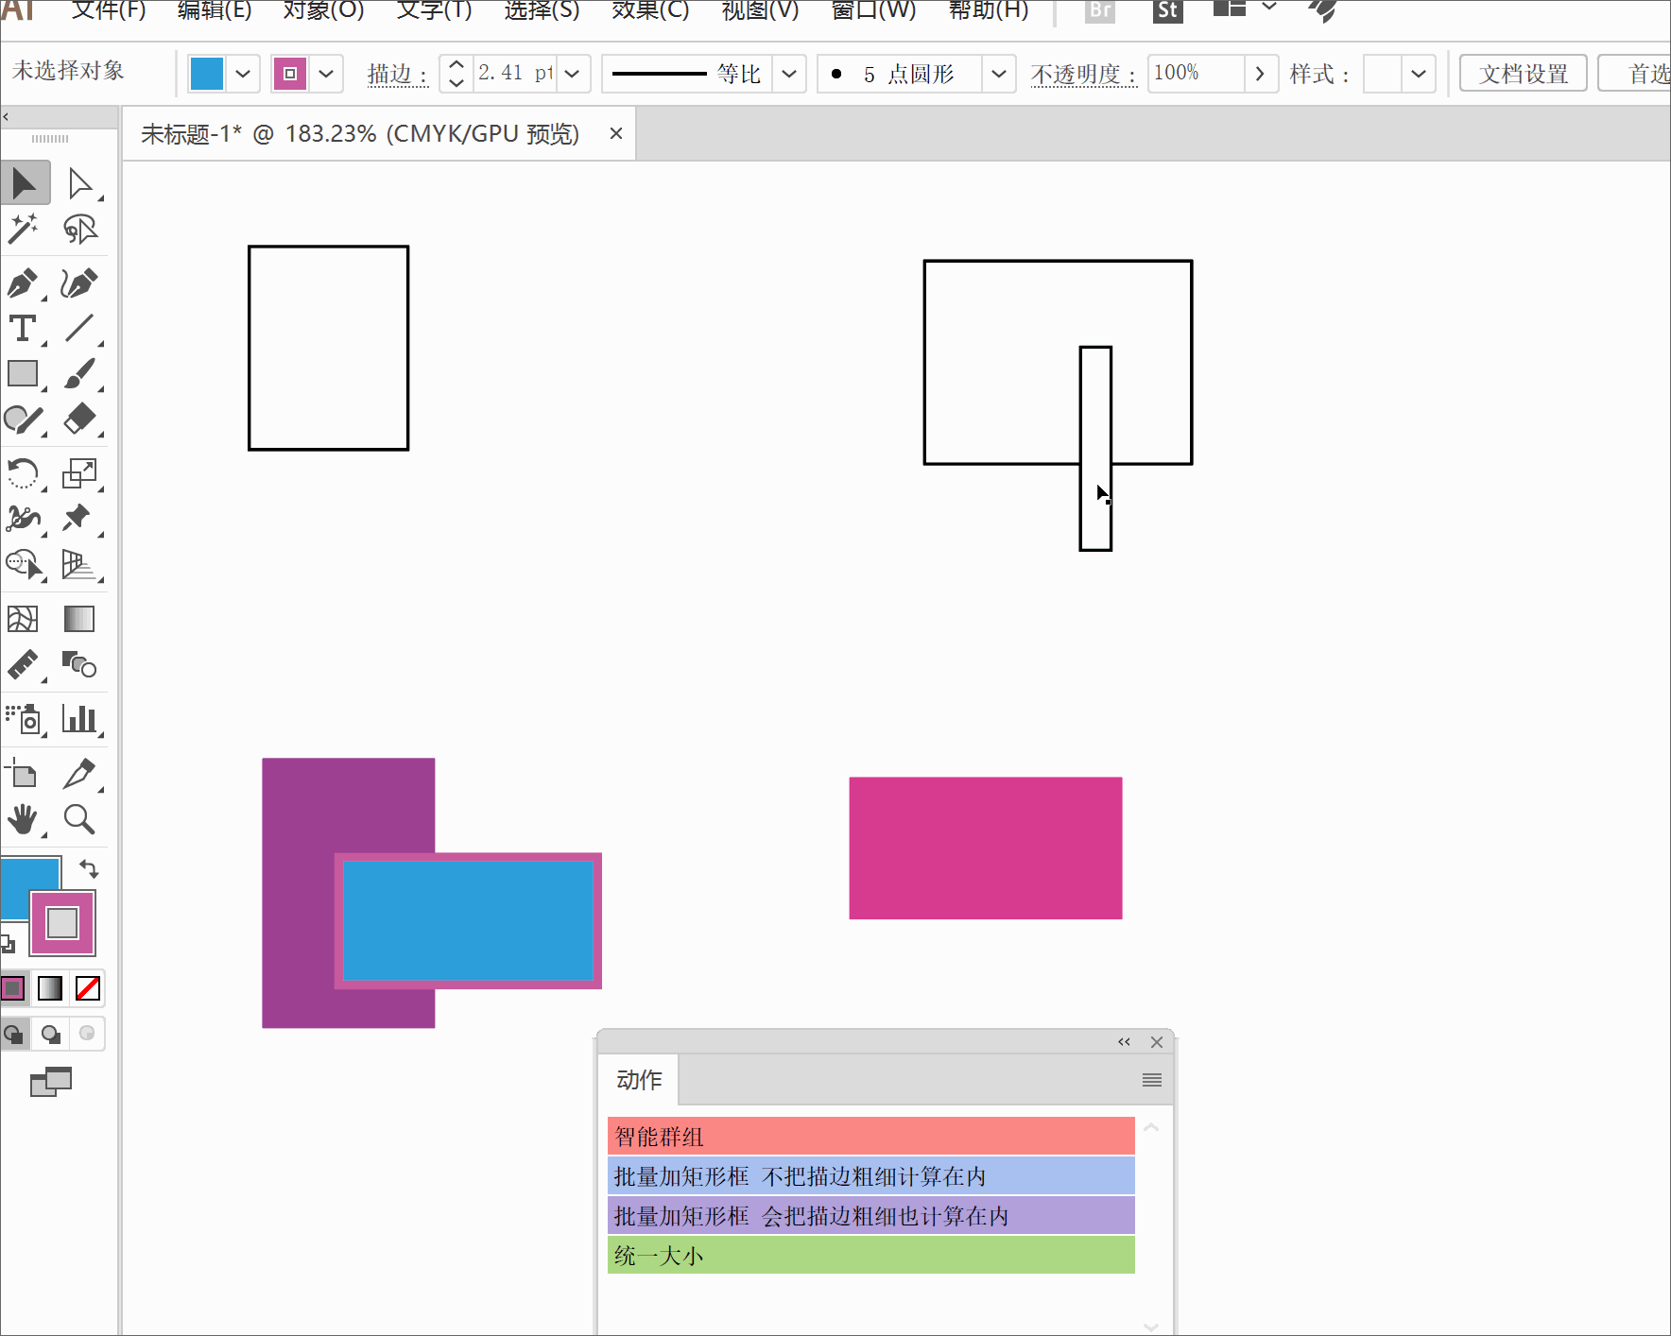Switch to Draw Inside mode
The image size is (1671, 1336).
point(87,1034)
